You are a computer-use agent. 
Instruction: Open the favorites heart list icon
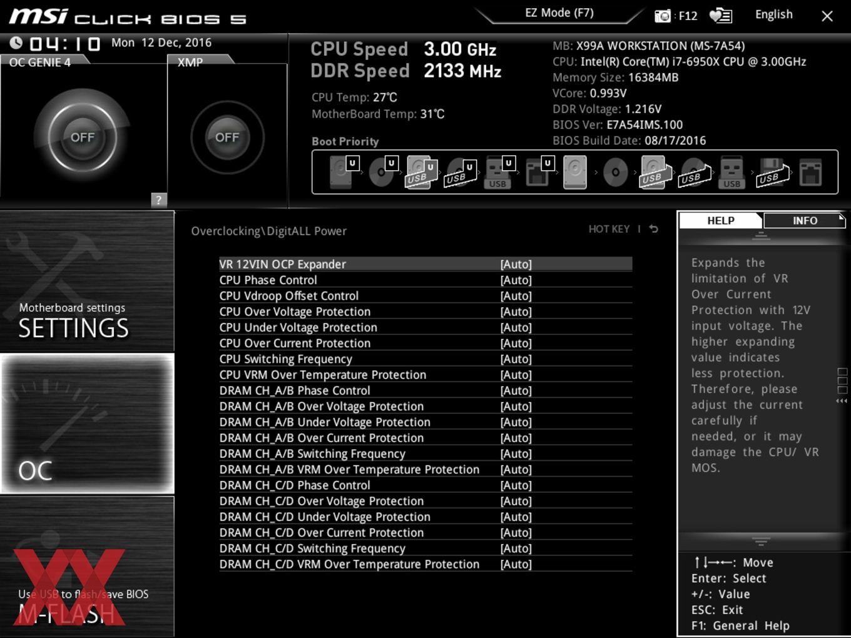point(721,16)
